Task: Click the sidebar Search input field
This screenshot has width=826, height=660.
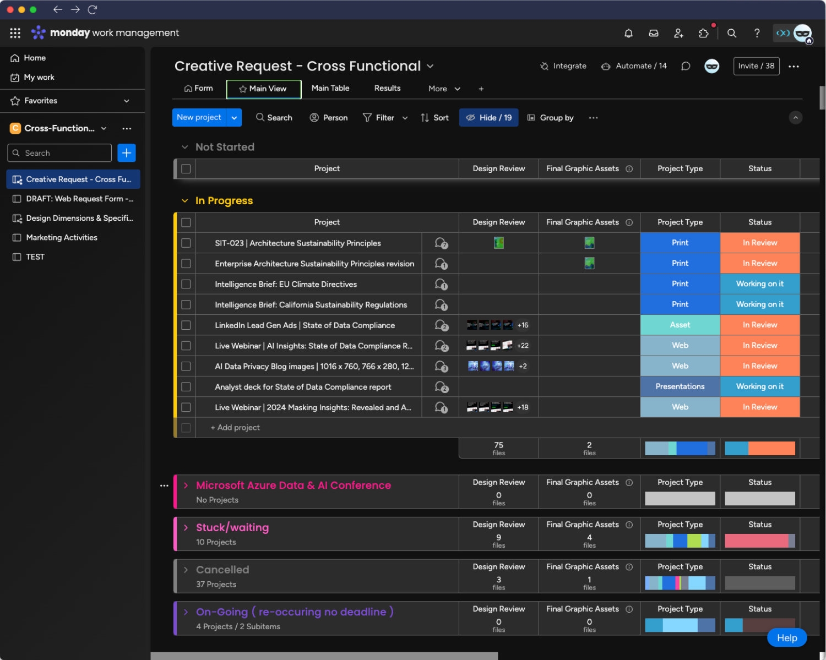Action: click(59, 153)
